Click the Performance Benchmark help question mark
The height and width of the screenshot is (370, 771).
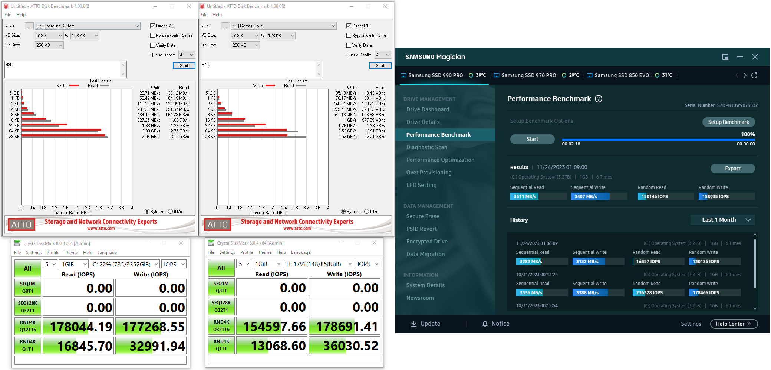pos(599,99)
